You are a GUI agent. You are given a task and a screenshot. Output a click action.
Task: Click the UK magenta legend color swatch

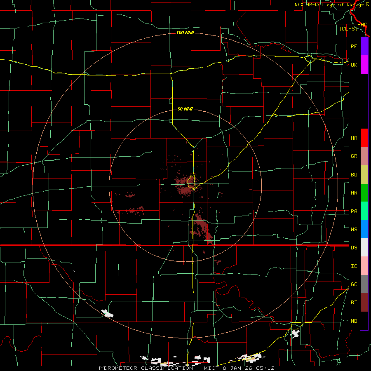[364, 65]
